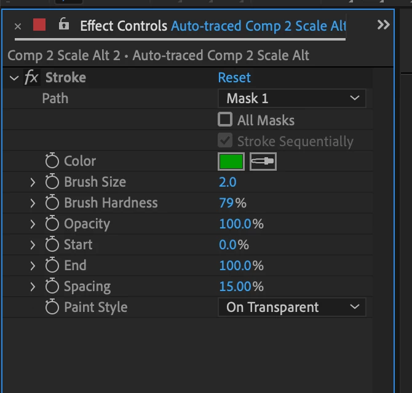Toggle the Brush Hardness stopwatch
The height and width of the screenshot is (393, 412).
pyautogui.click(x=52, y=203)
